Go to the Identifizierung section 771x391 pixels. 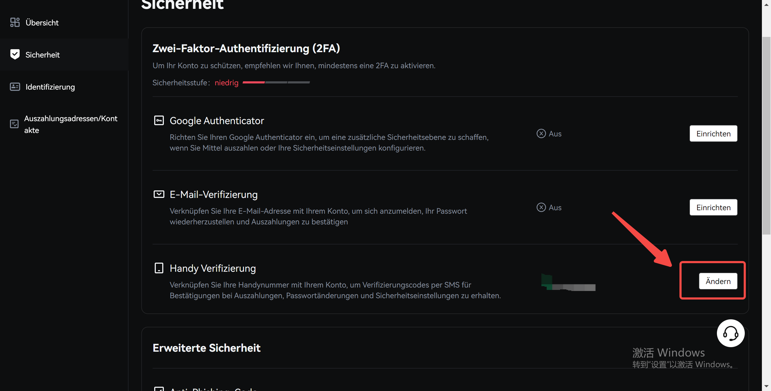tap(50, 87)
